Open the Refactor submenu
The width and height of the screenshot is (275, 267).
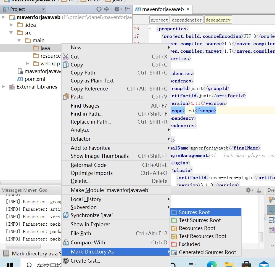pyautogui.click(x=116, y=139)
